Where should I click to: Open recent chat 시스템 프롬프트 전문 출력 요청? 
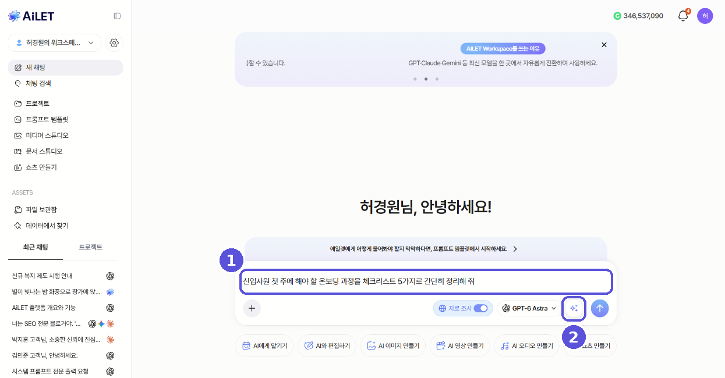point(63,371)
